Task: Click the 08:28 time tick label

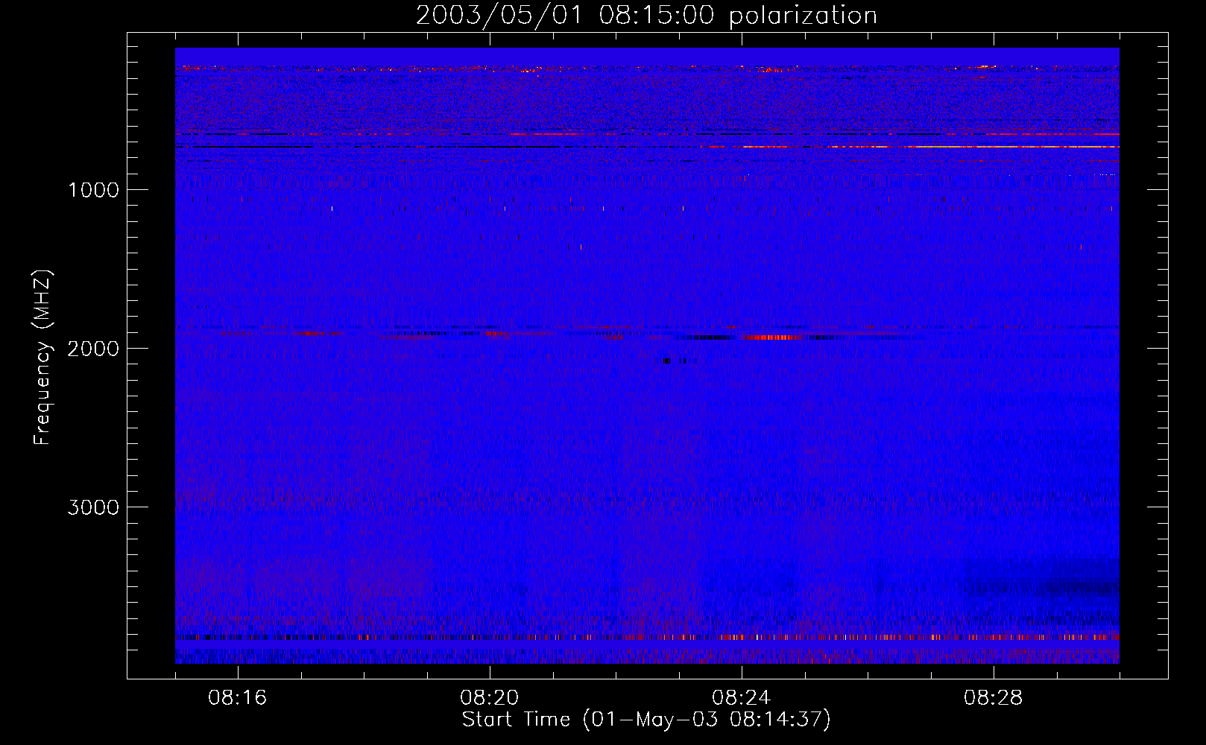Action: 994,698
